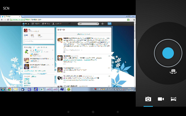
Task: Click the Monster Hunter 4 tweet avatar
Action: pos(60,78)
